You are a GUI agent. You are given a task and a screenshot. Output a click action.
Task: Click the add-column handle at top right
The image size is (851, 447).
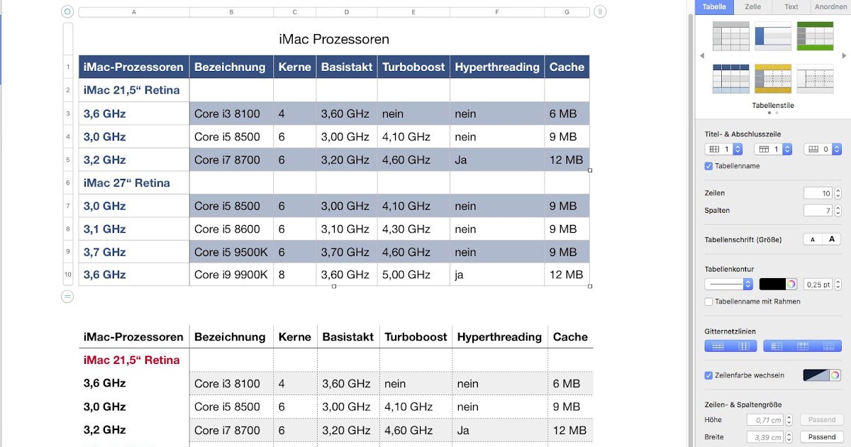(599, 11)
